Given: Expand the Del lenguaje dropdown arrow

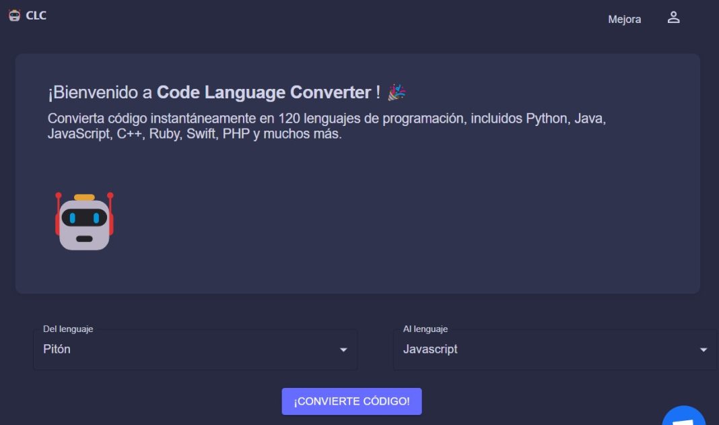Looking at the screenshot, I should [343, 350].
